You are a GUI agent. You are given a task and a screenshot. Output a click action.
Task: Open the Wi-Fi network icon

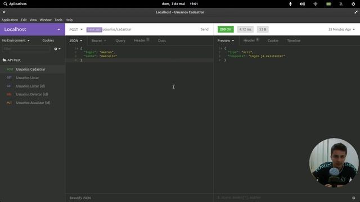(x=316, y=4)
